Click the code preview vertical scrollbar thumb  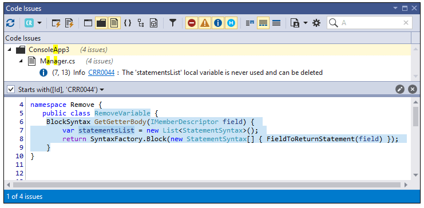pyautogui.click(x=415, y=116)
